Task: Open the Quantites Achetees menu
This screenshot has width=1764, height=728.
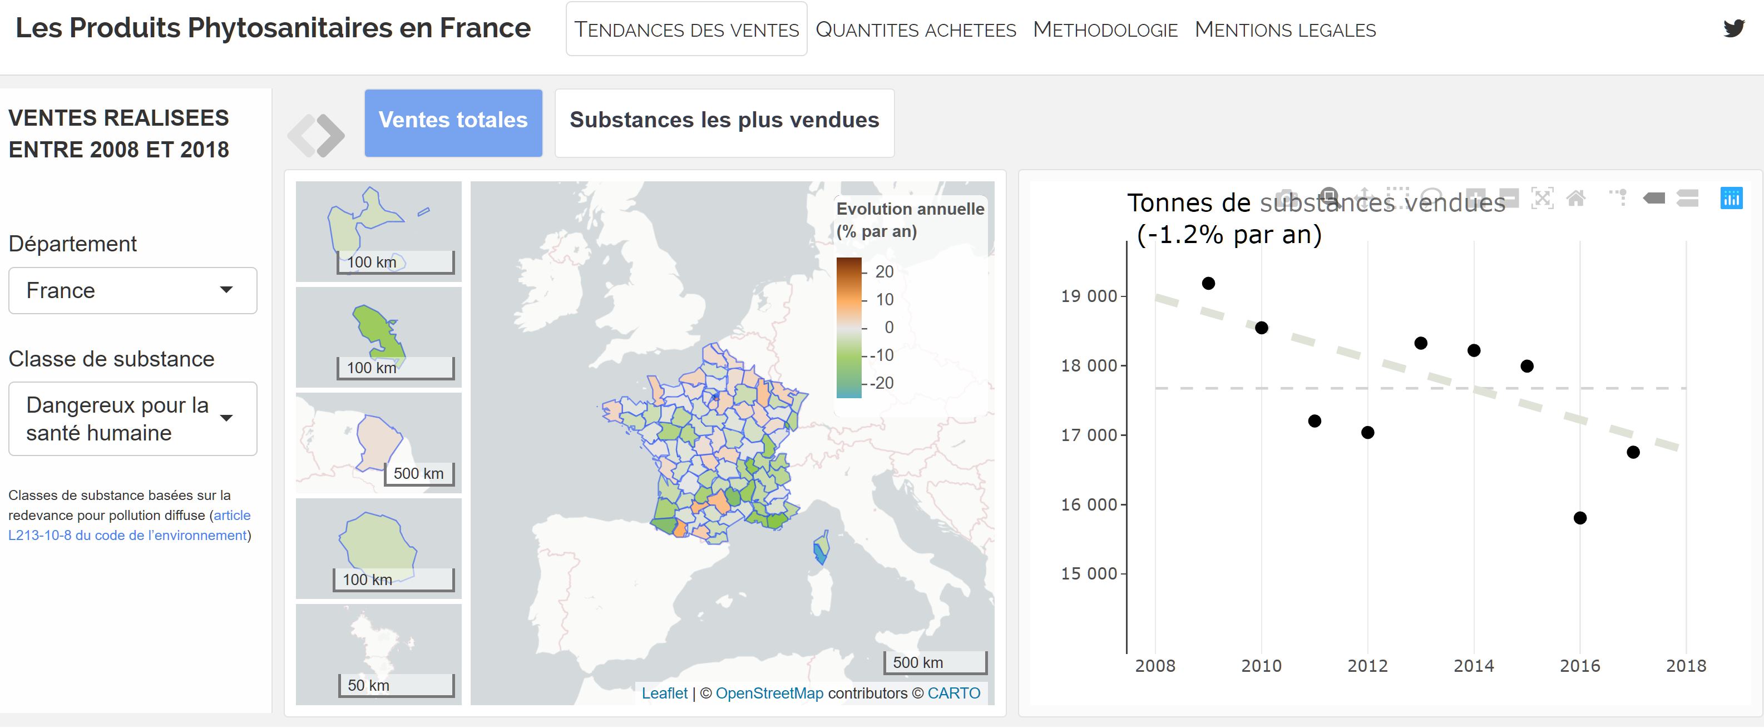Action: point(916,29)
